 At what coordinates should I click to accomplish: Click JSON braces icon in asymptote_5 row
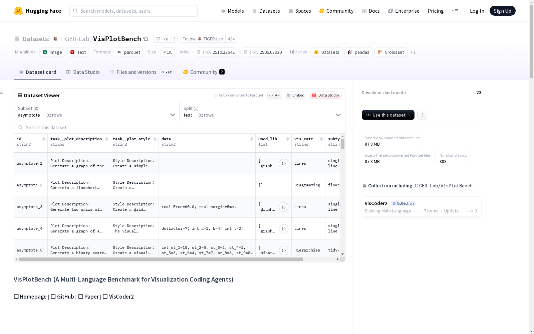pos(284,251)
